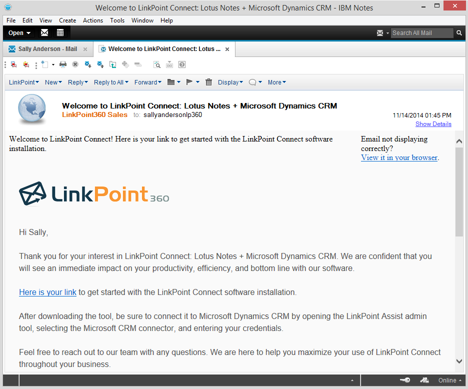468x389 pixels.
Task: Click the grayed link chain icon
Action: [169, 64]
